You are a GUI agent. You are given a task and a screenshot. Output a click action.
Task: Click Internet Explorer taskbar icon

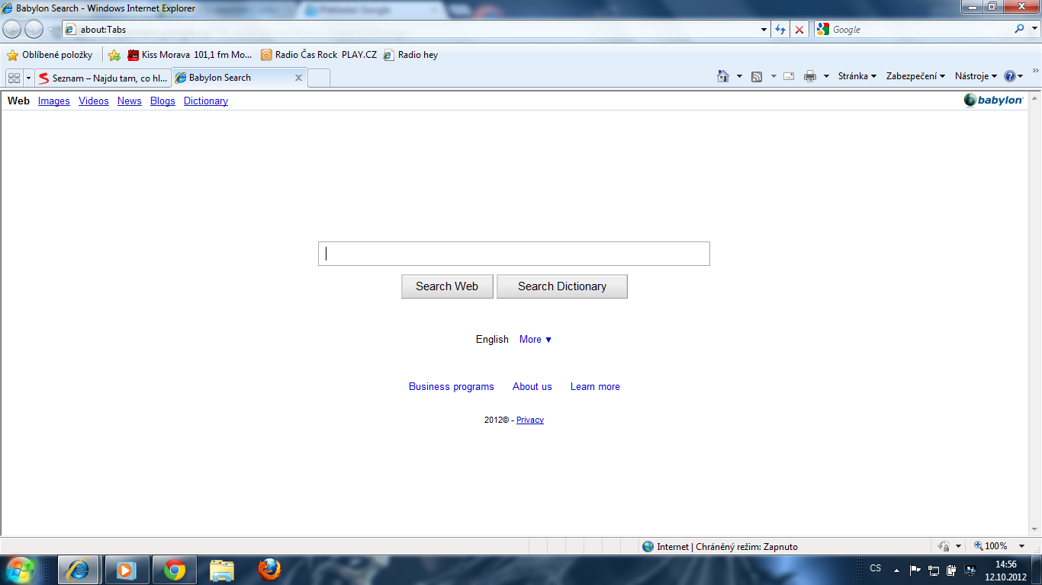79,570
